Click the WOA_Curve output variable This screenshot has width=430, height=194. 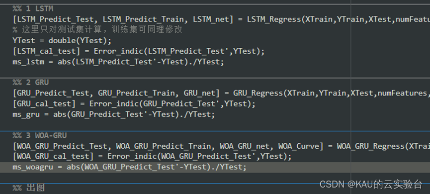point(299,146)
